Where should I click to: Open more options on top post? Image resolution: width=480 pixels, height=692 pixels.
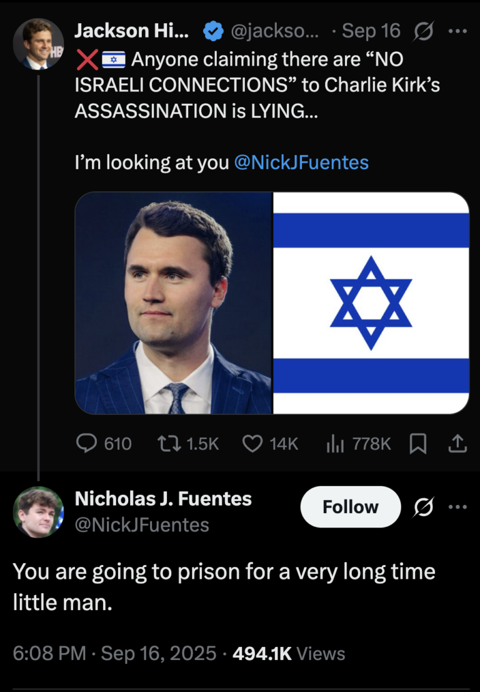click(x=459, y=31)
